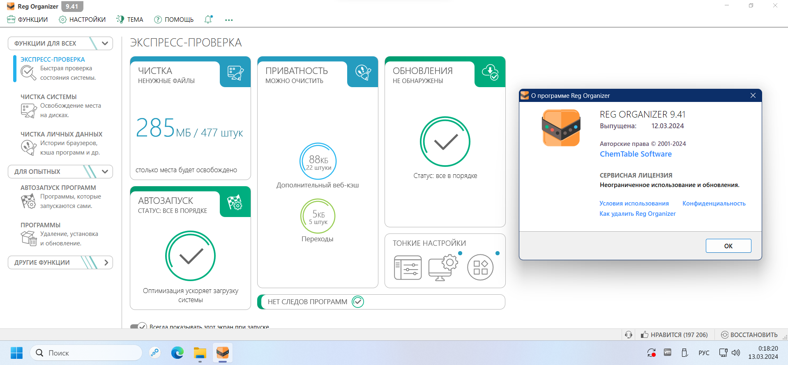788x365 pixels.
Task: Open the ФУНКЦИИ menu
Action: point(28,19)
